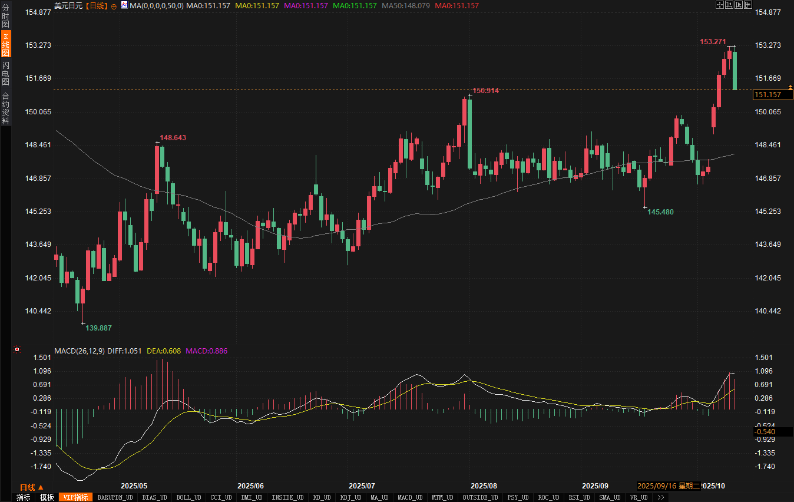Apply the RSI_UD indicator
Image resolution: width=794 pixels, height=502 pixels.
(x=578, y=497)
